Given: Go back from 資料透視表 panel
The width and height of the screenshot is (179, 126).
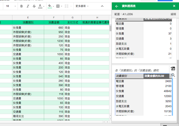Looking at the screenshot, I should tap(117, 6).
